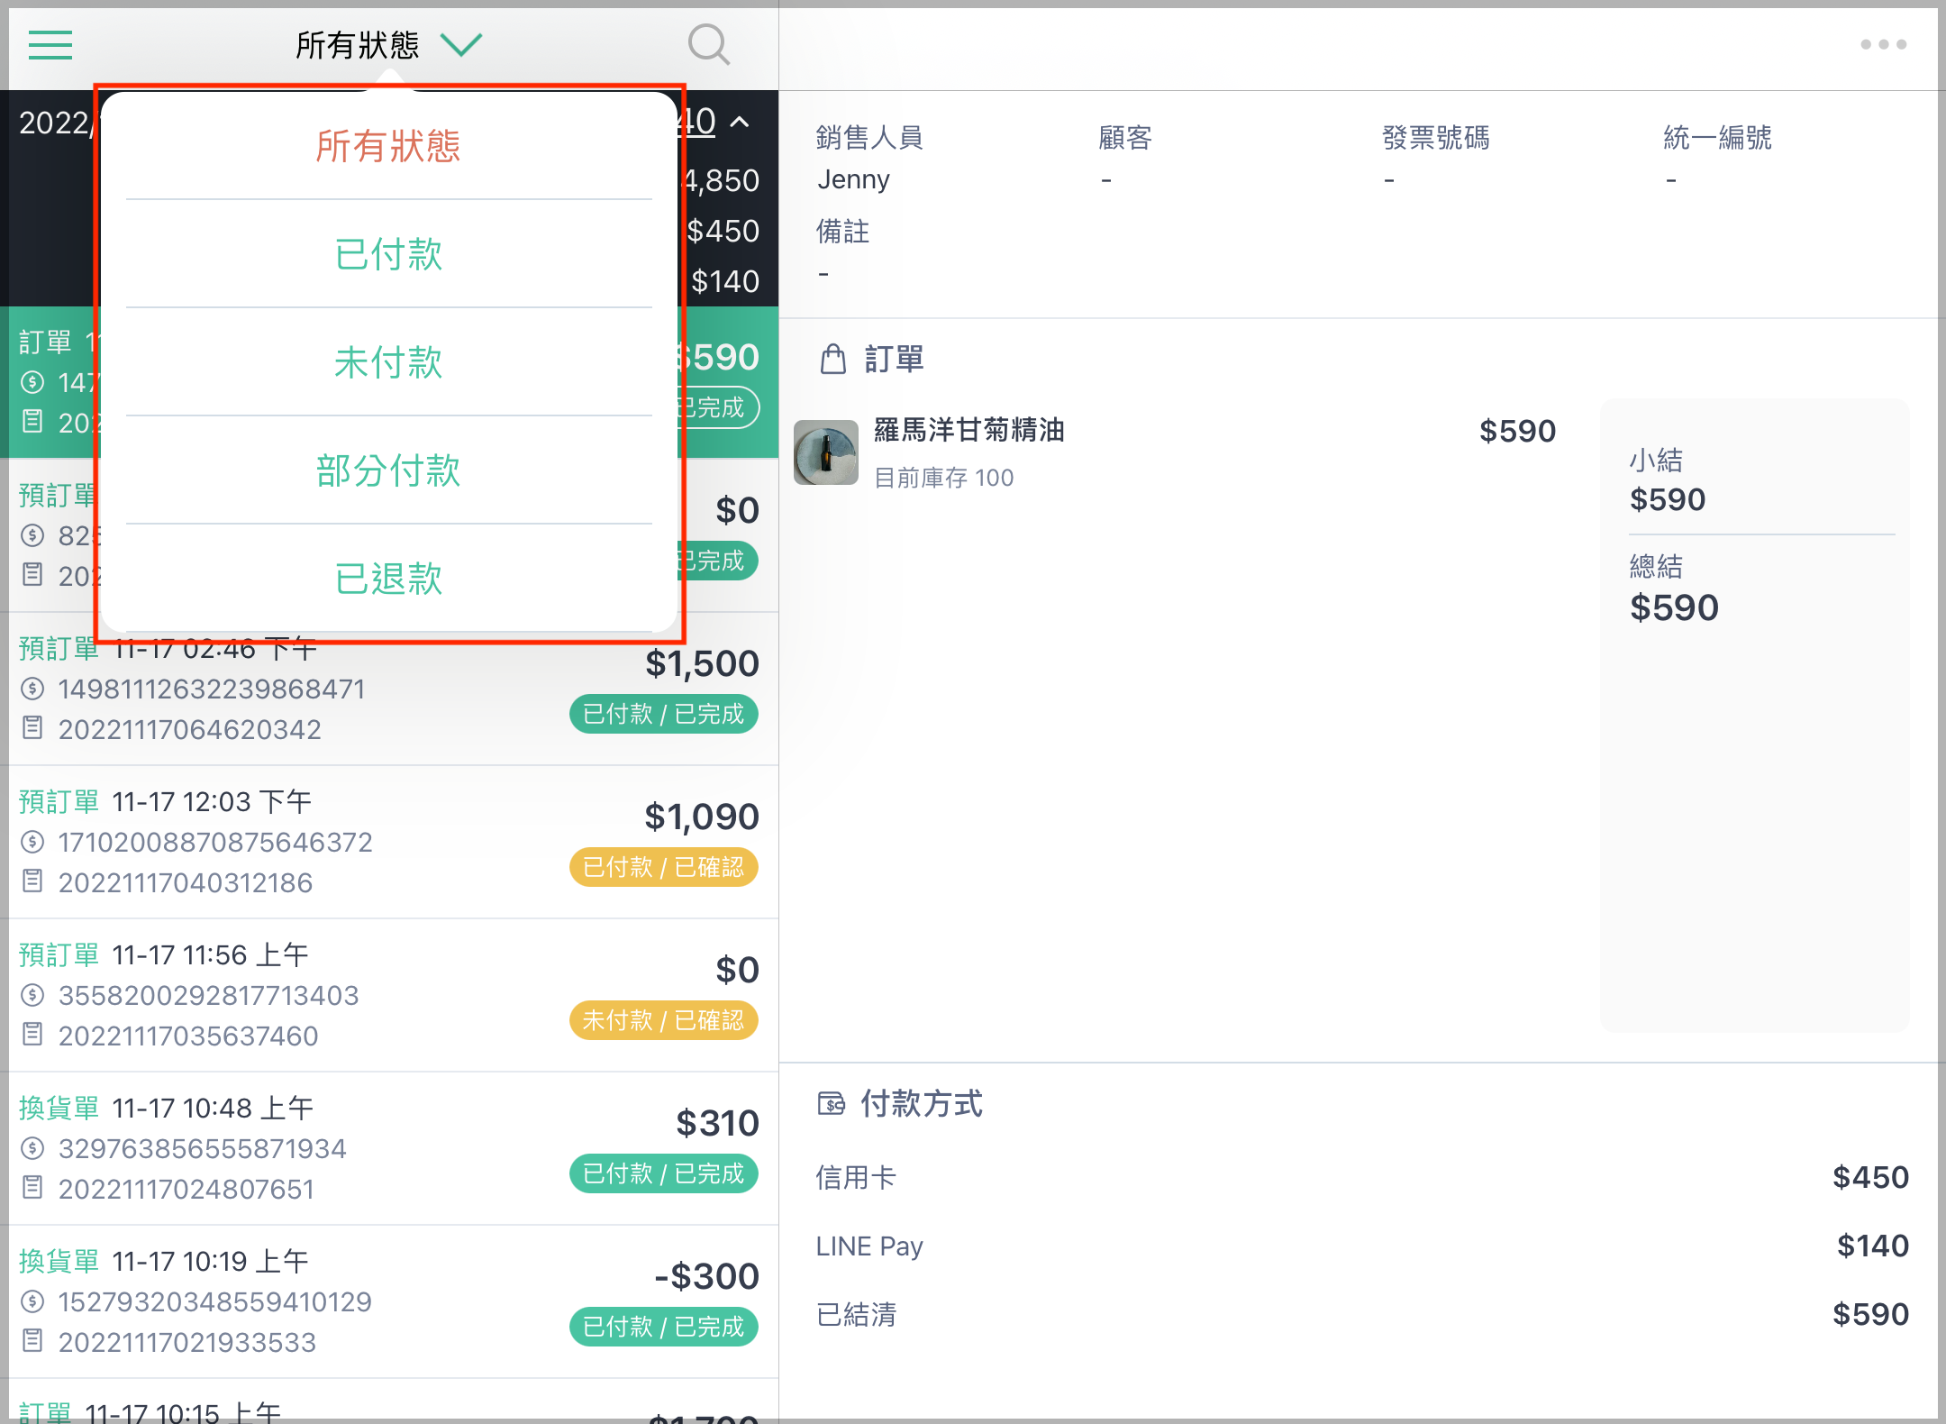Click the 未付款 / 已確認 status badge
1946x1424 pixels.
click(x=664, y=1020)
